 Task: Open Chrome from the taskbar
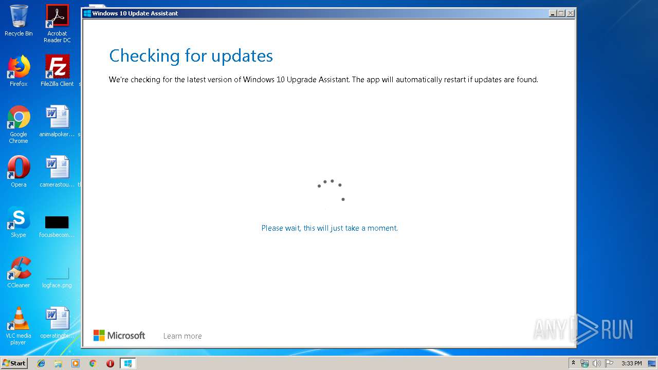click(93, 363)
